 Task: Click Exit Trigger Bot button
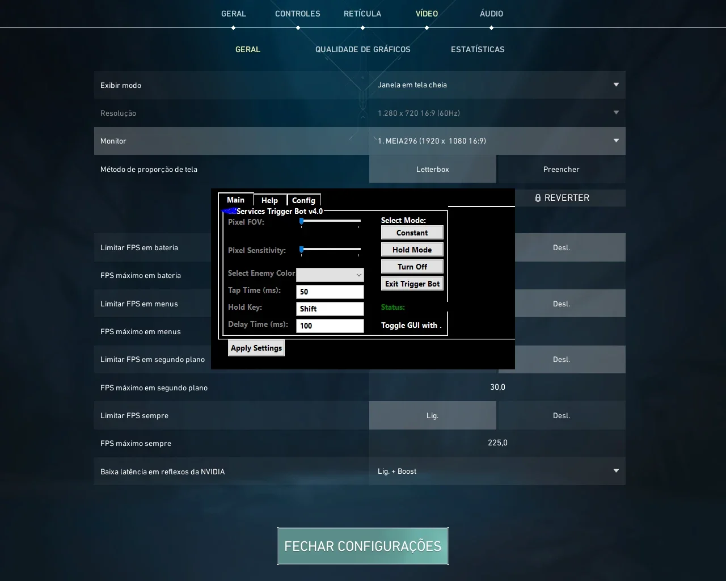pyautogui.click(x=412, y=284)
